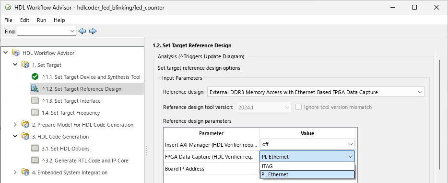This screenshot has width=448, height=183.
Task: Collapse the 1. Set Target group
Action: point(15,65)
